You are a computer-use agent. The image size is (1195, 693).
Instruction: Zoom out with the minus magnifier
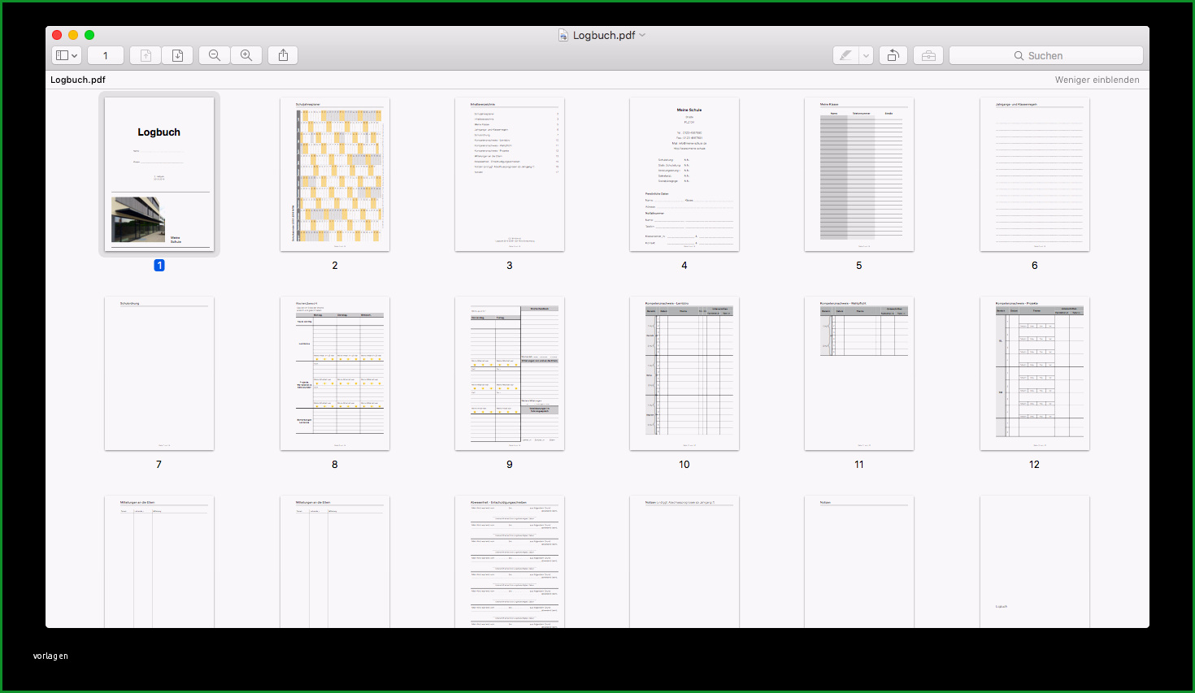pyautogui.click(x=215, y=55)
